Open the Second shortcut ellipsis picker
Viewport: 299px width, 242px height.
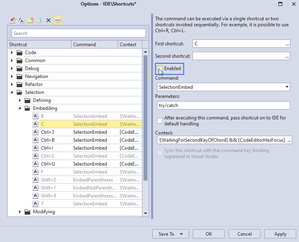(287, 56)
